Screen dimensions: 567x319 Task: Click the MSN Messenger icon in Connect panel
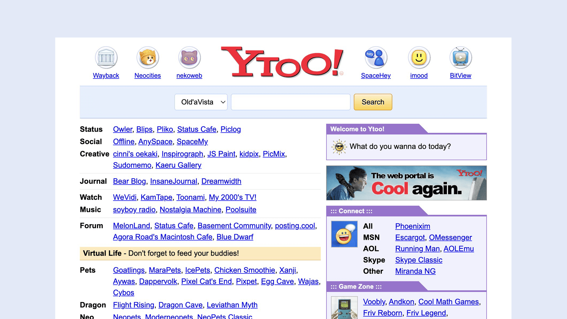tap(344, 234)
